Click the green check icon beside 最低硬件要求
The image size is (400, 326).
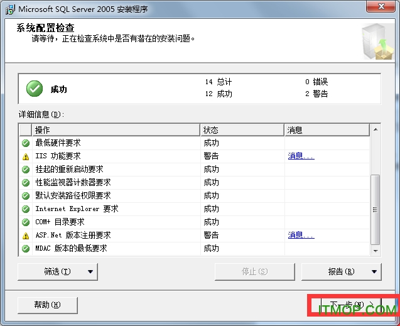pos(26,143)
